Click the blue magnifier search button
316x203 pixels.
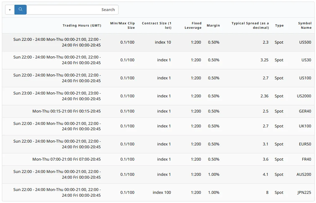(21, 9)
